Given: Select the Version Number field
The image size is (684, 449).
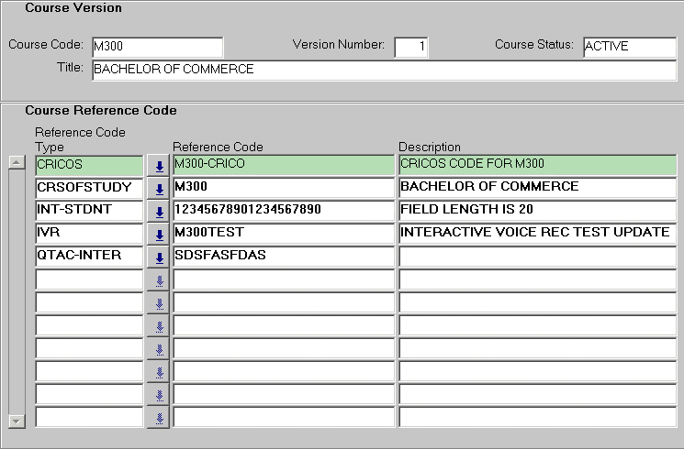Looking at the screenshot, I should coord(410,47).
